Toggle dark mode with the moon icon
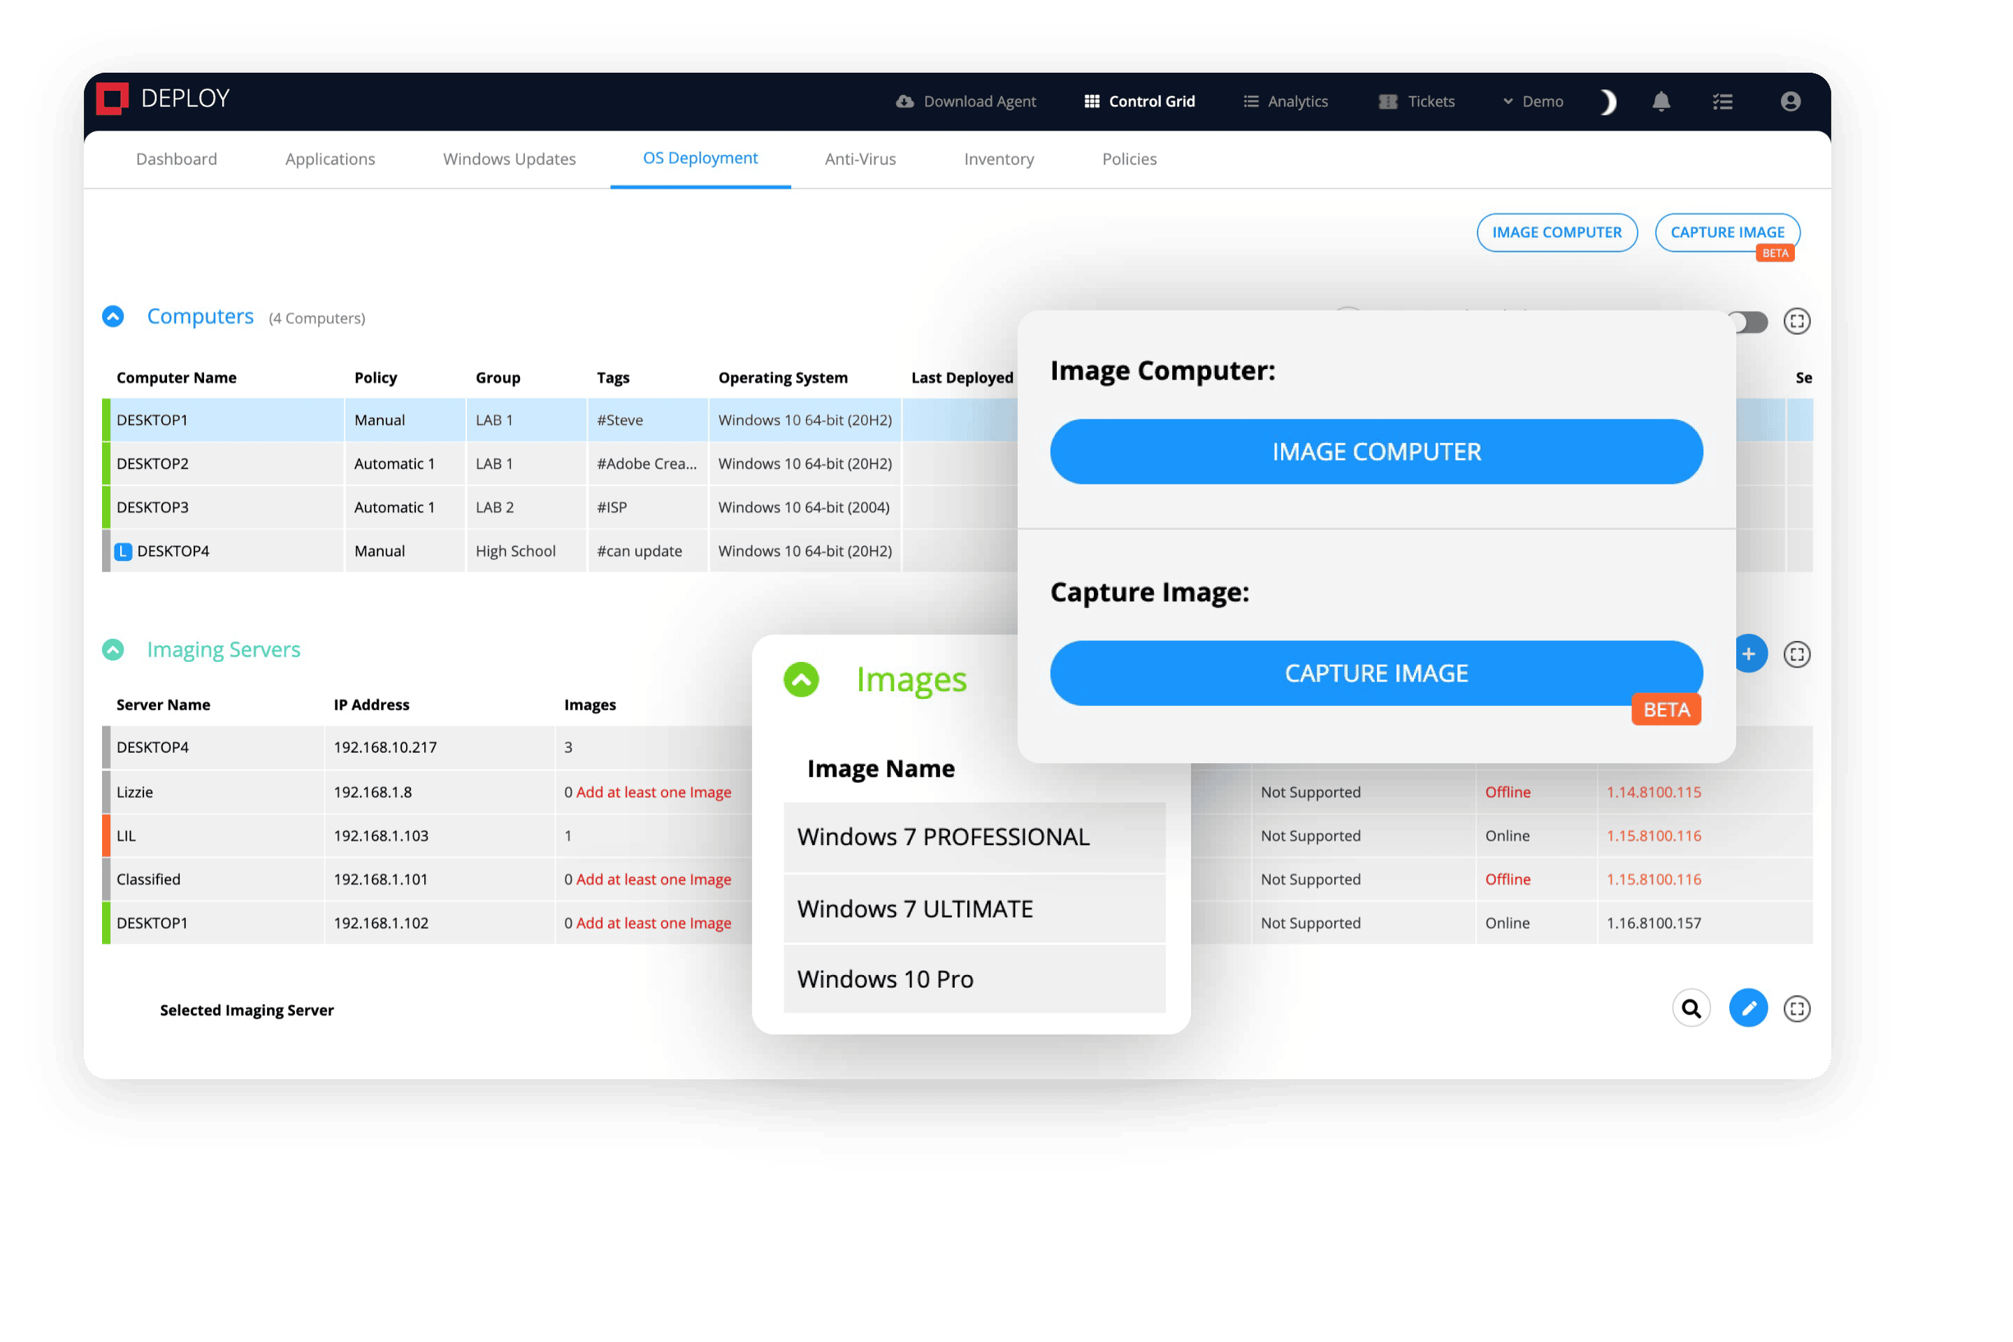The width and height of the screenshot is (2013, 1342). (1606, 101)
